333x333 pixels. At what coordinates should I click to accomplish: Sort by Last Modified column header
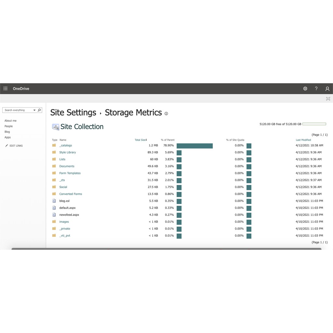(x=303, y=140)
